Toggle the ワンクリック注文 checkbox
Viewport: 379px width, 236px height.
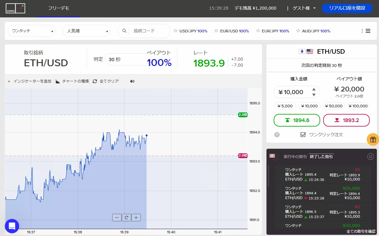[303, 135]
